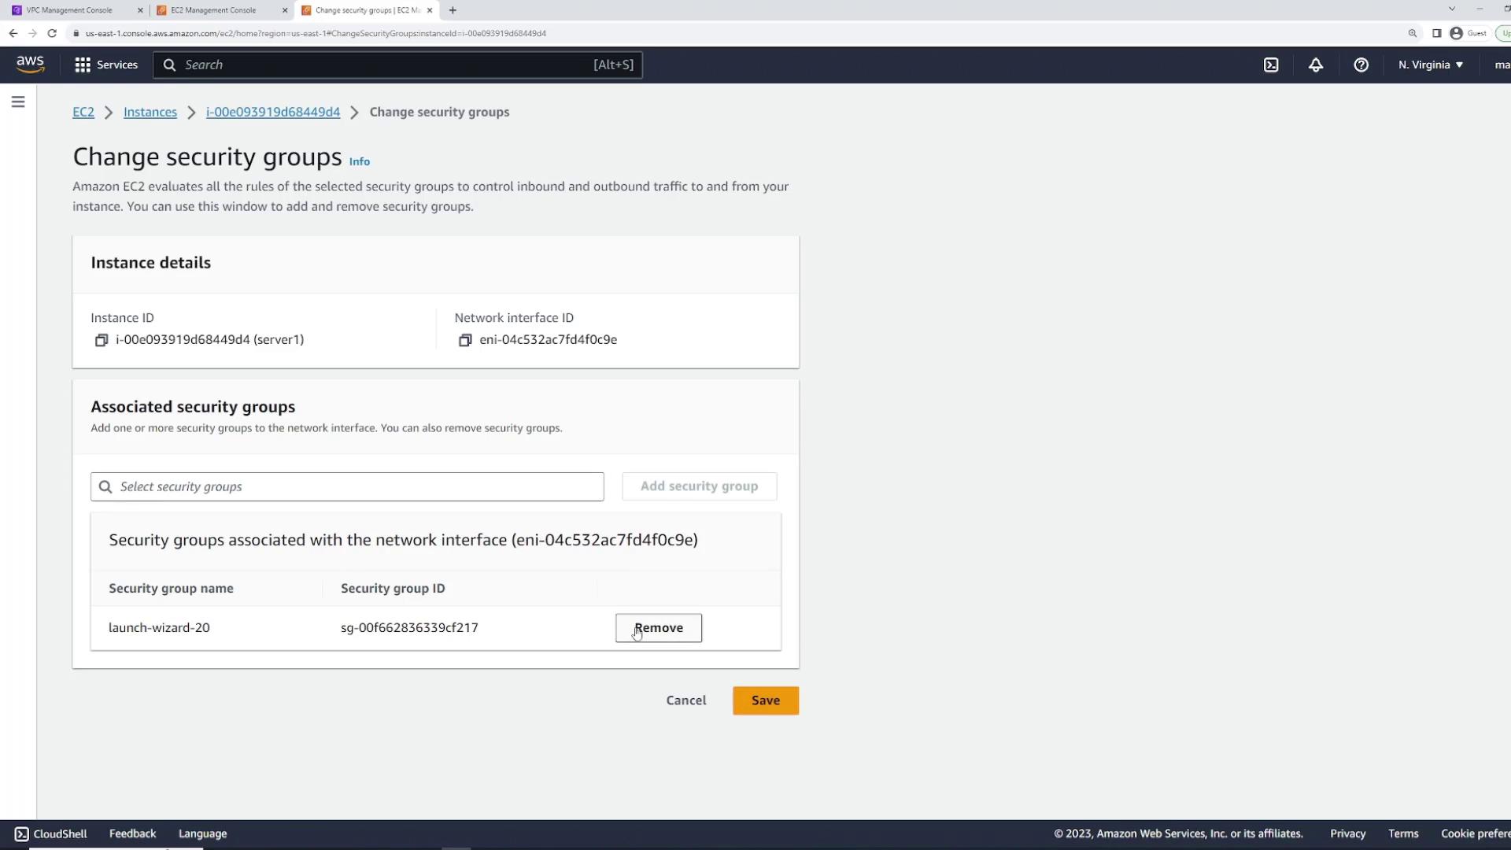
Task: Open the hamburger side navigation menu
Action: tap(18, 102)
